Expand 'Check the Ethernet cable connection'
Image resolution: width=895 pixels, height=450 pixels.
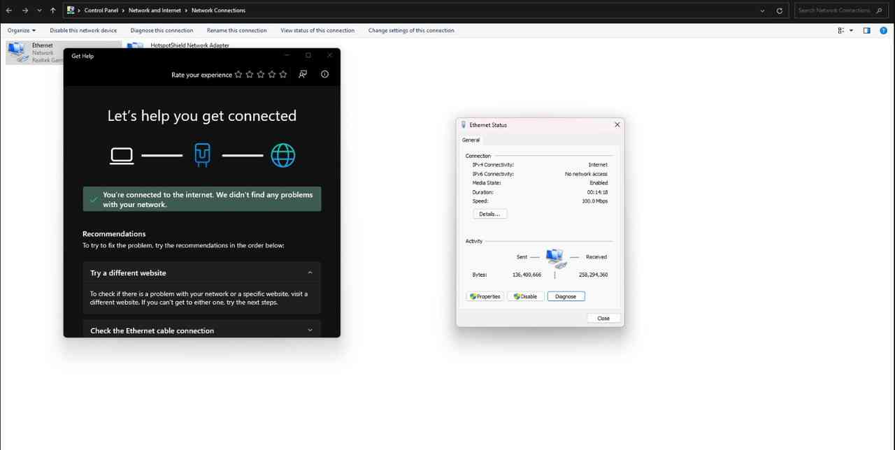310,331
